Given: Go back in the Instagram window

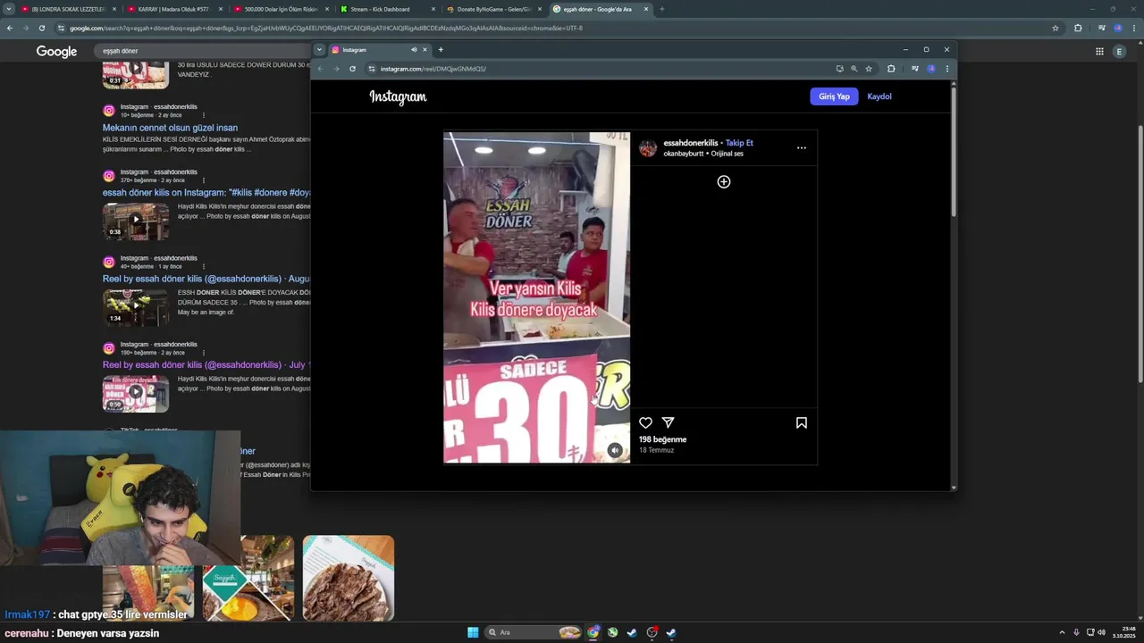Looking at the screenshot, I should click(x=320, y=69).
